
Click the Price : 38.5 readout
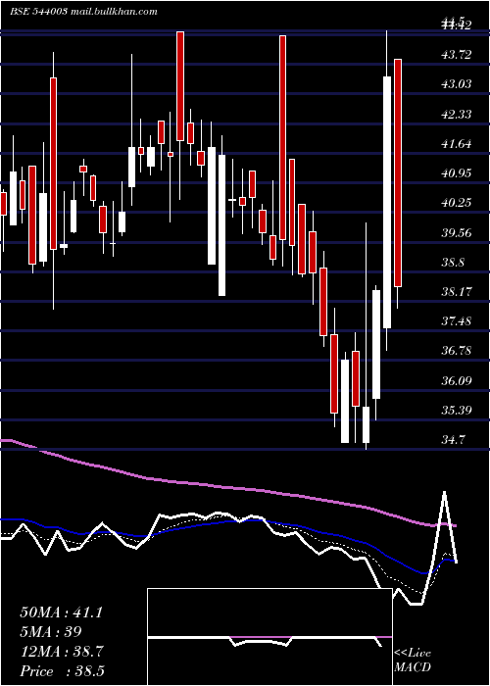point(62,671)
